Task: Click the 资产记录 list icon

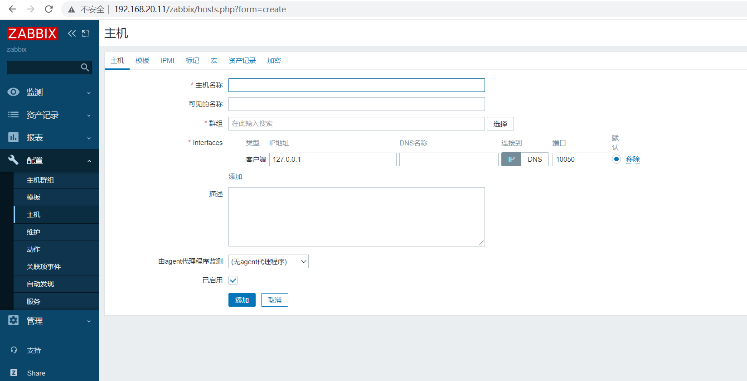Action: tap(14, 115)
